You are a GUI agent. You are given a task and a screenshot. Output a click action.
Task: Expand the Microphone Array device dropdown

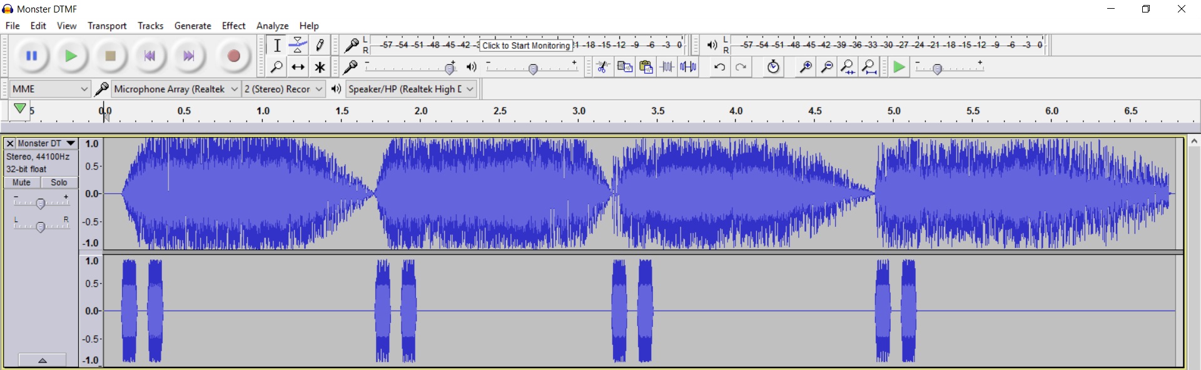(176, 89)
